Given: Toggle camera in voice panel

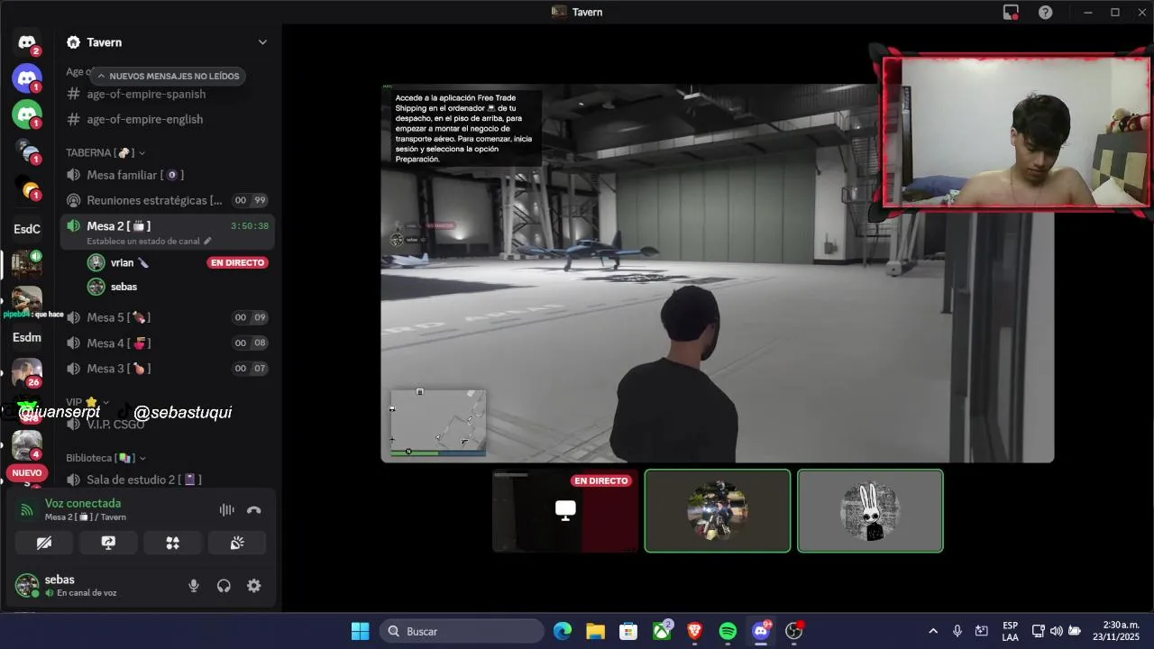Looking at the screenshot, I should (x=44, y=543).
